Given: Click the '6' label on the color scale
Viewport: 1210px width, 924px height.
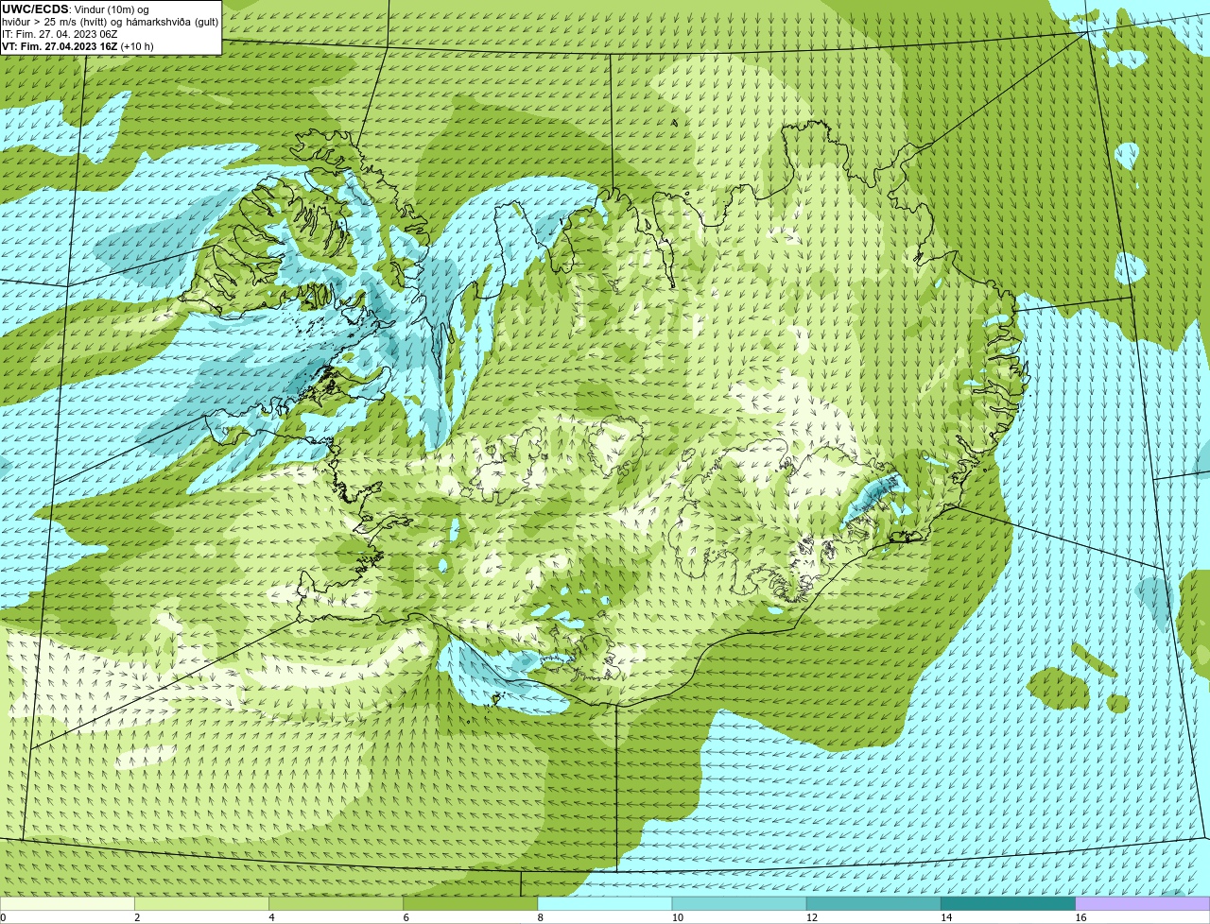Looking at the screenshot, I should point(406,917).
